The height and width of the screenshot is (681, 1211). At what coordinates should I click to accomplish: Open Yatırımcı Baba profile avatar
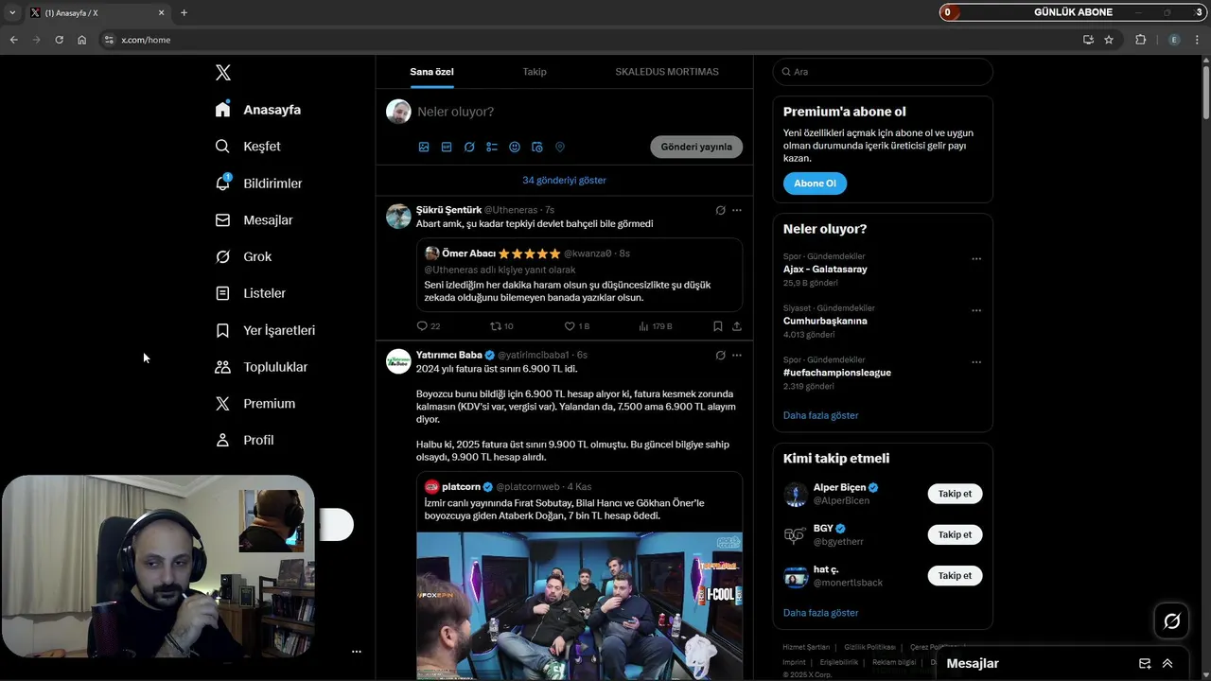(x=398, y=361)
